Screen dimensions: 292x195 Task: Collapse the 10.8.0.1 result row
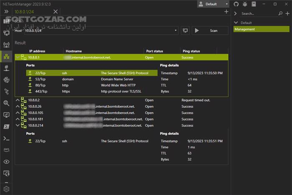pos(18,57)
